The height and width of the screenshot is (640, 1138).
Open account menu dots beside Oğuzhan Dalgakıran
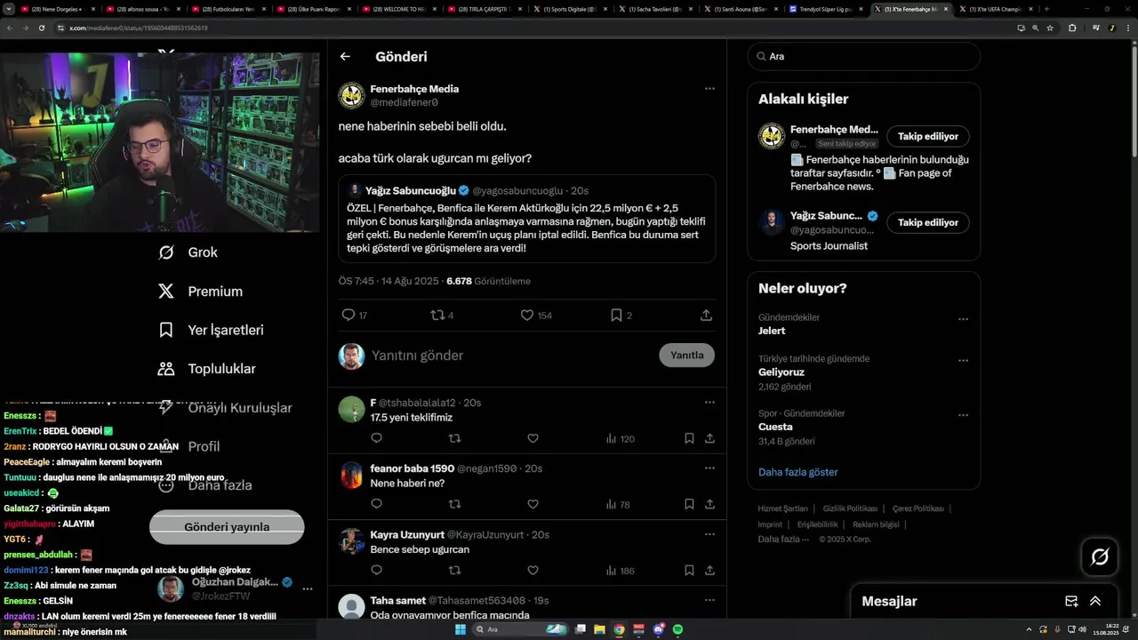click(x=308, y=588)
